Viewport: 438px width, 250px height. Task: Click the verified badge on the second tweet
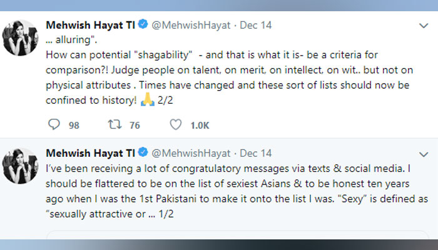pos(143,152)
